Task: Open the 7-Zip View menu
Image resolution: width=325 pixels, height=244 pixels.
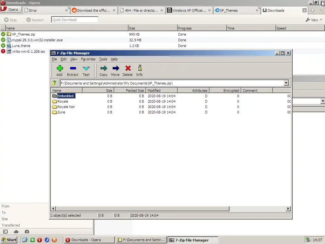Action: [x=74, y=59]
